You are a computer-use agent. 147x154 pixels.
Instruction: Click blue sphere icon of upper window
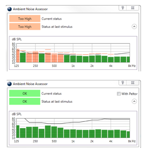point(9,9)
